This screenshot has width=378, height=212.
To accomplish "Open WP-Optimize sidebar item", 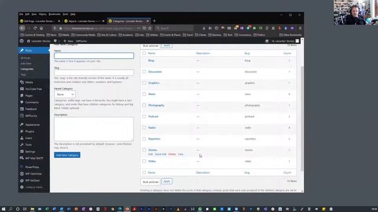I will coord(34,174).
